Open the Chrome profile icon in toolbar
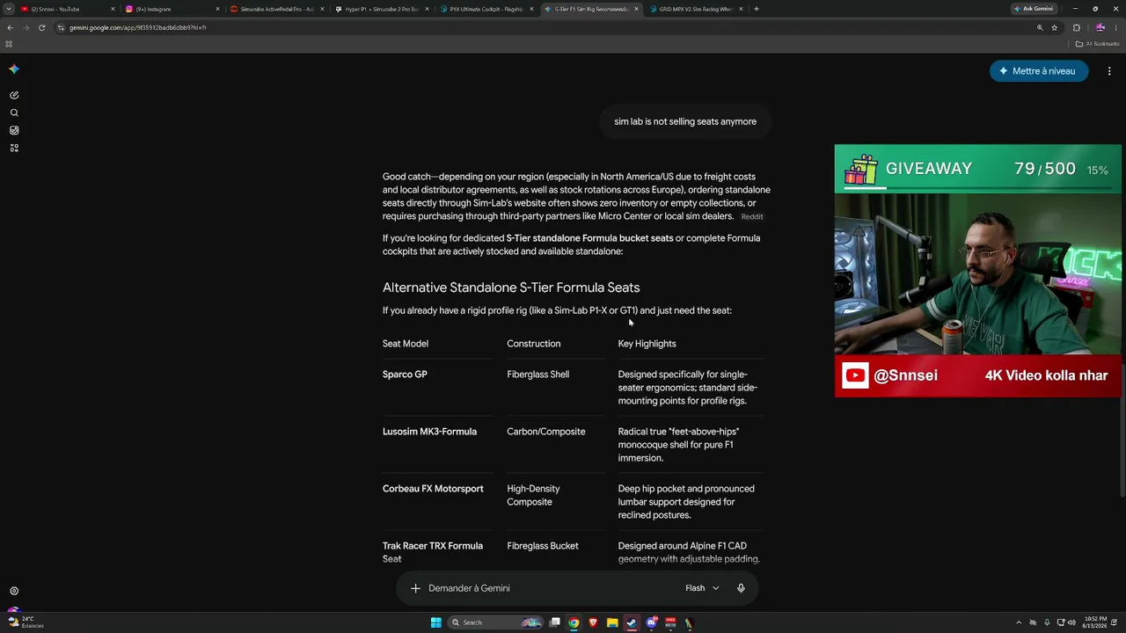Screen dimensions: 1126x633 point(1100,27)
